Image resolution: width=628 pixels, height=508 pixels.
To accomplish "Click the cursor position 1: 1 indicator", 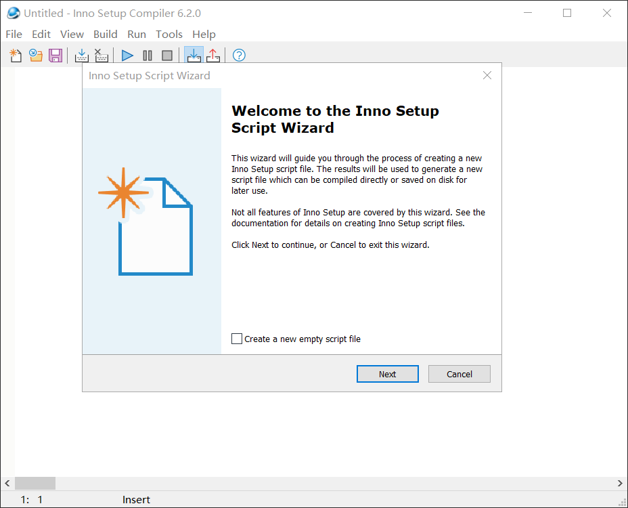I will tap(32, 500).
